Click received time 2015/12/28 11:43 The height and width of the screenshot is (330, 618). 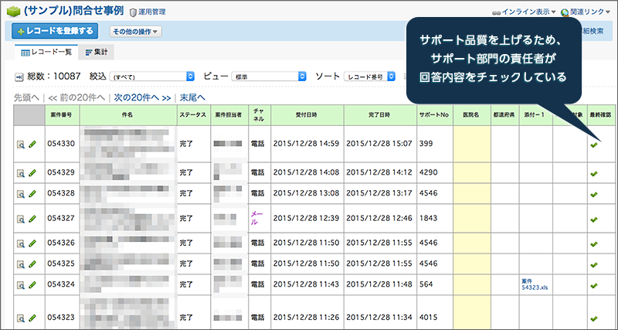point(306,284)
